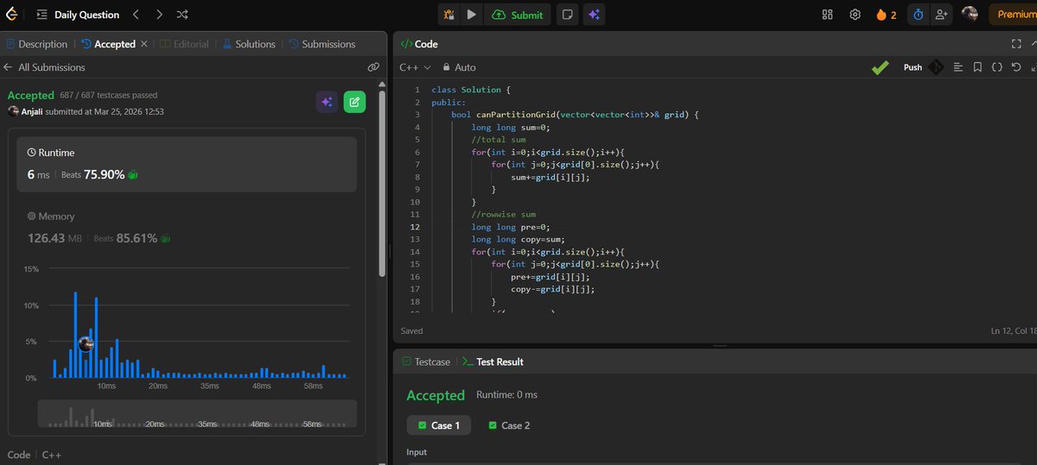Switch to the Description tab
The image size is (1037, 465).
[x=36, y=44]
